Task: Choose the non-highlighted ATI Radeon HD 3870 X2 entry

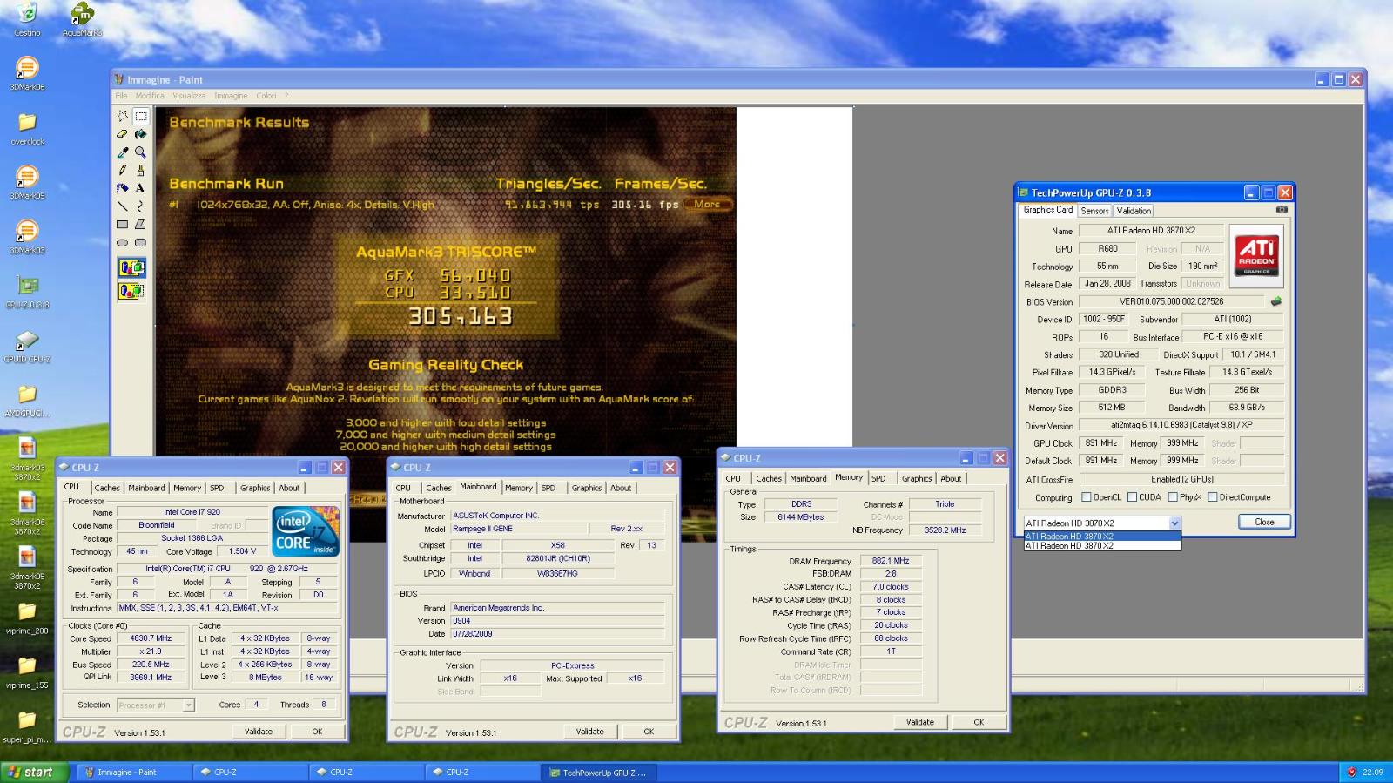Action: pos(1102,546)
